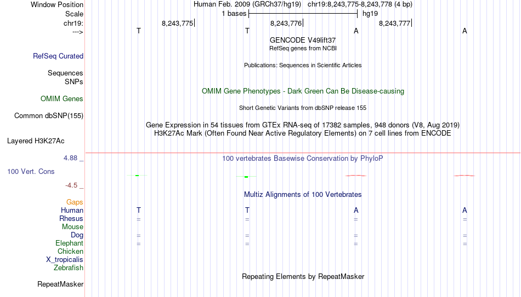Click the 4.88 PhyloP upper range value

point(70,158)
